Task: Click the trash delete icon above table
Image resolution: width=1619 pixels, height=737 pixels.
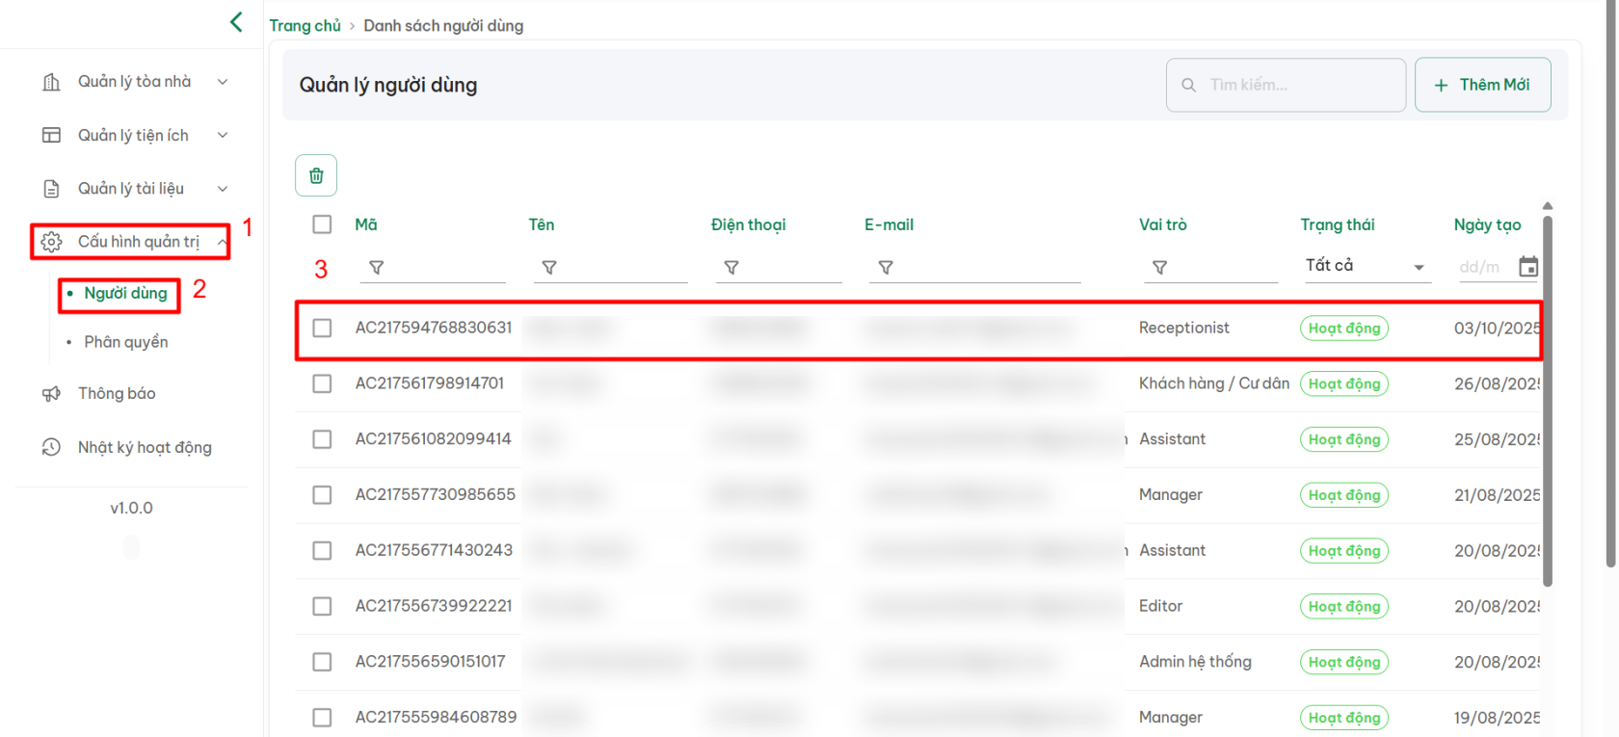Action: [316, 175]
